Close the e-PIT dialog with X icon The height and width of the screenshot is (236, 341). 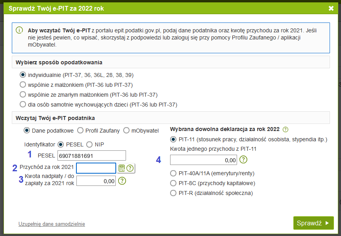tap(331, 8)
